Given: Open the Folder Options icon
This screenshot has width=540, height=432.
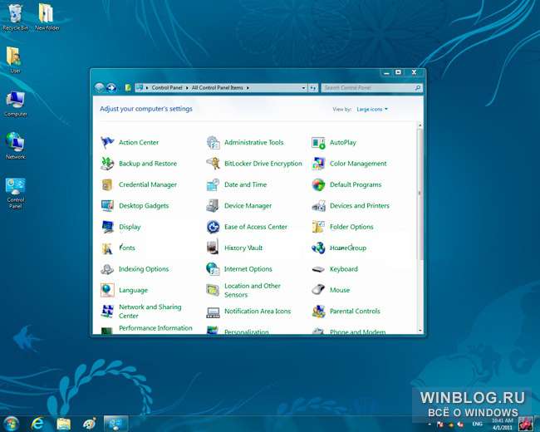Looking at the screenshot, I should (318, 227).
